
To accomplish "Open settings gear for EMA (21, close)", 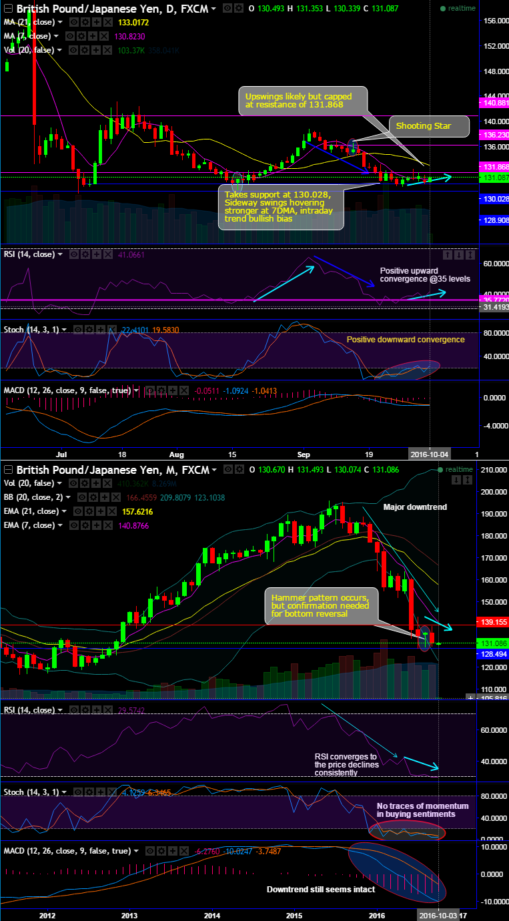I will (89, 511).
